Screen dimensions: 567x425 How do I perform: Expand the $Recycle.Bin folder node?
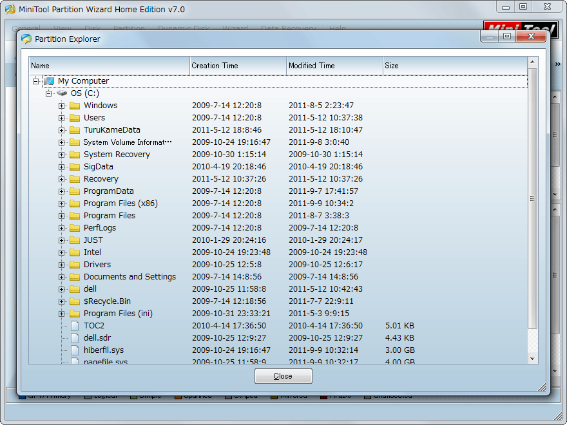61,302
